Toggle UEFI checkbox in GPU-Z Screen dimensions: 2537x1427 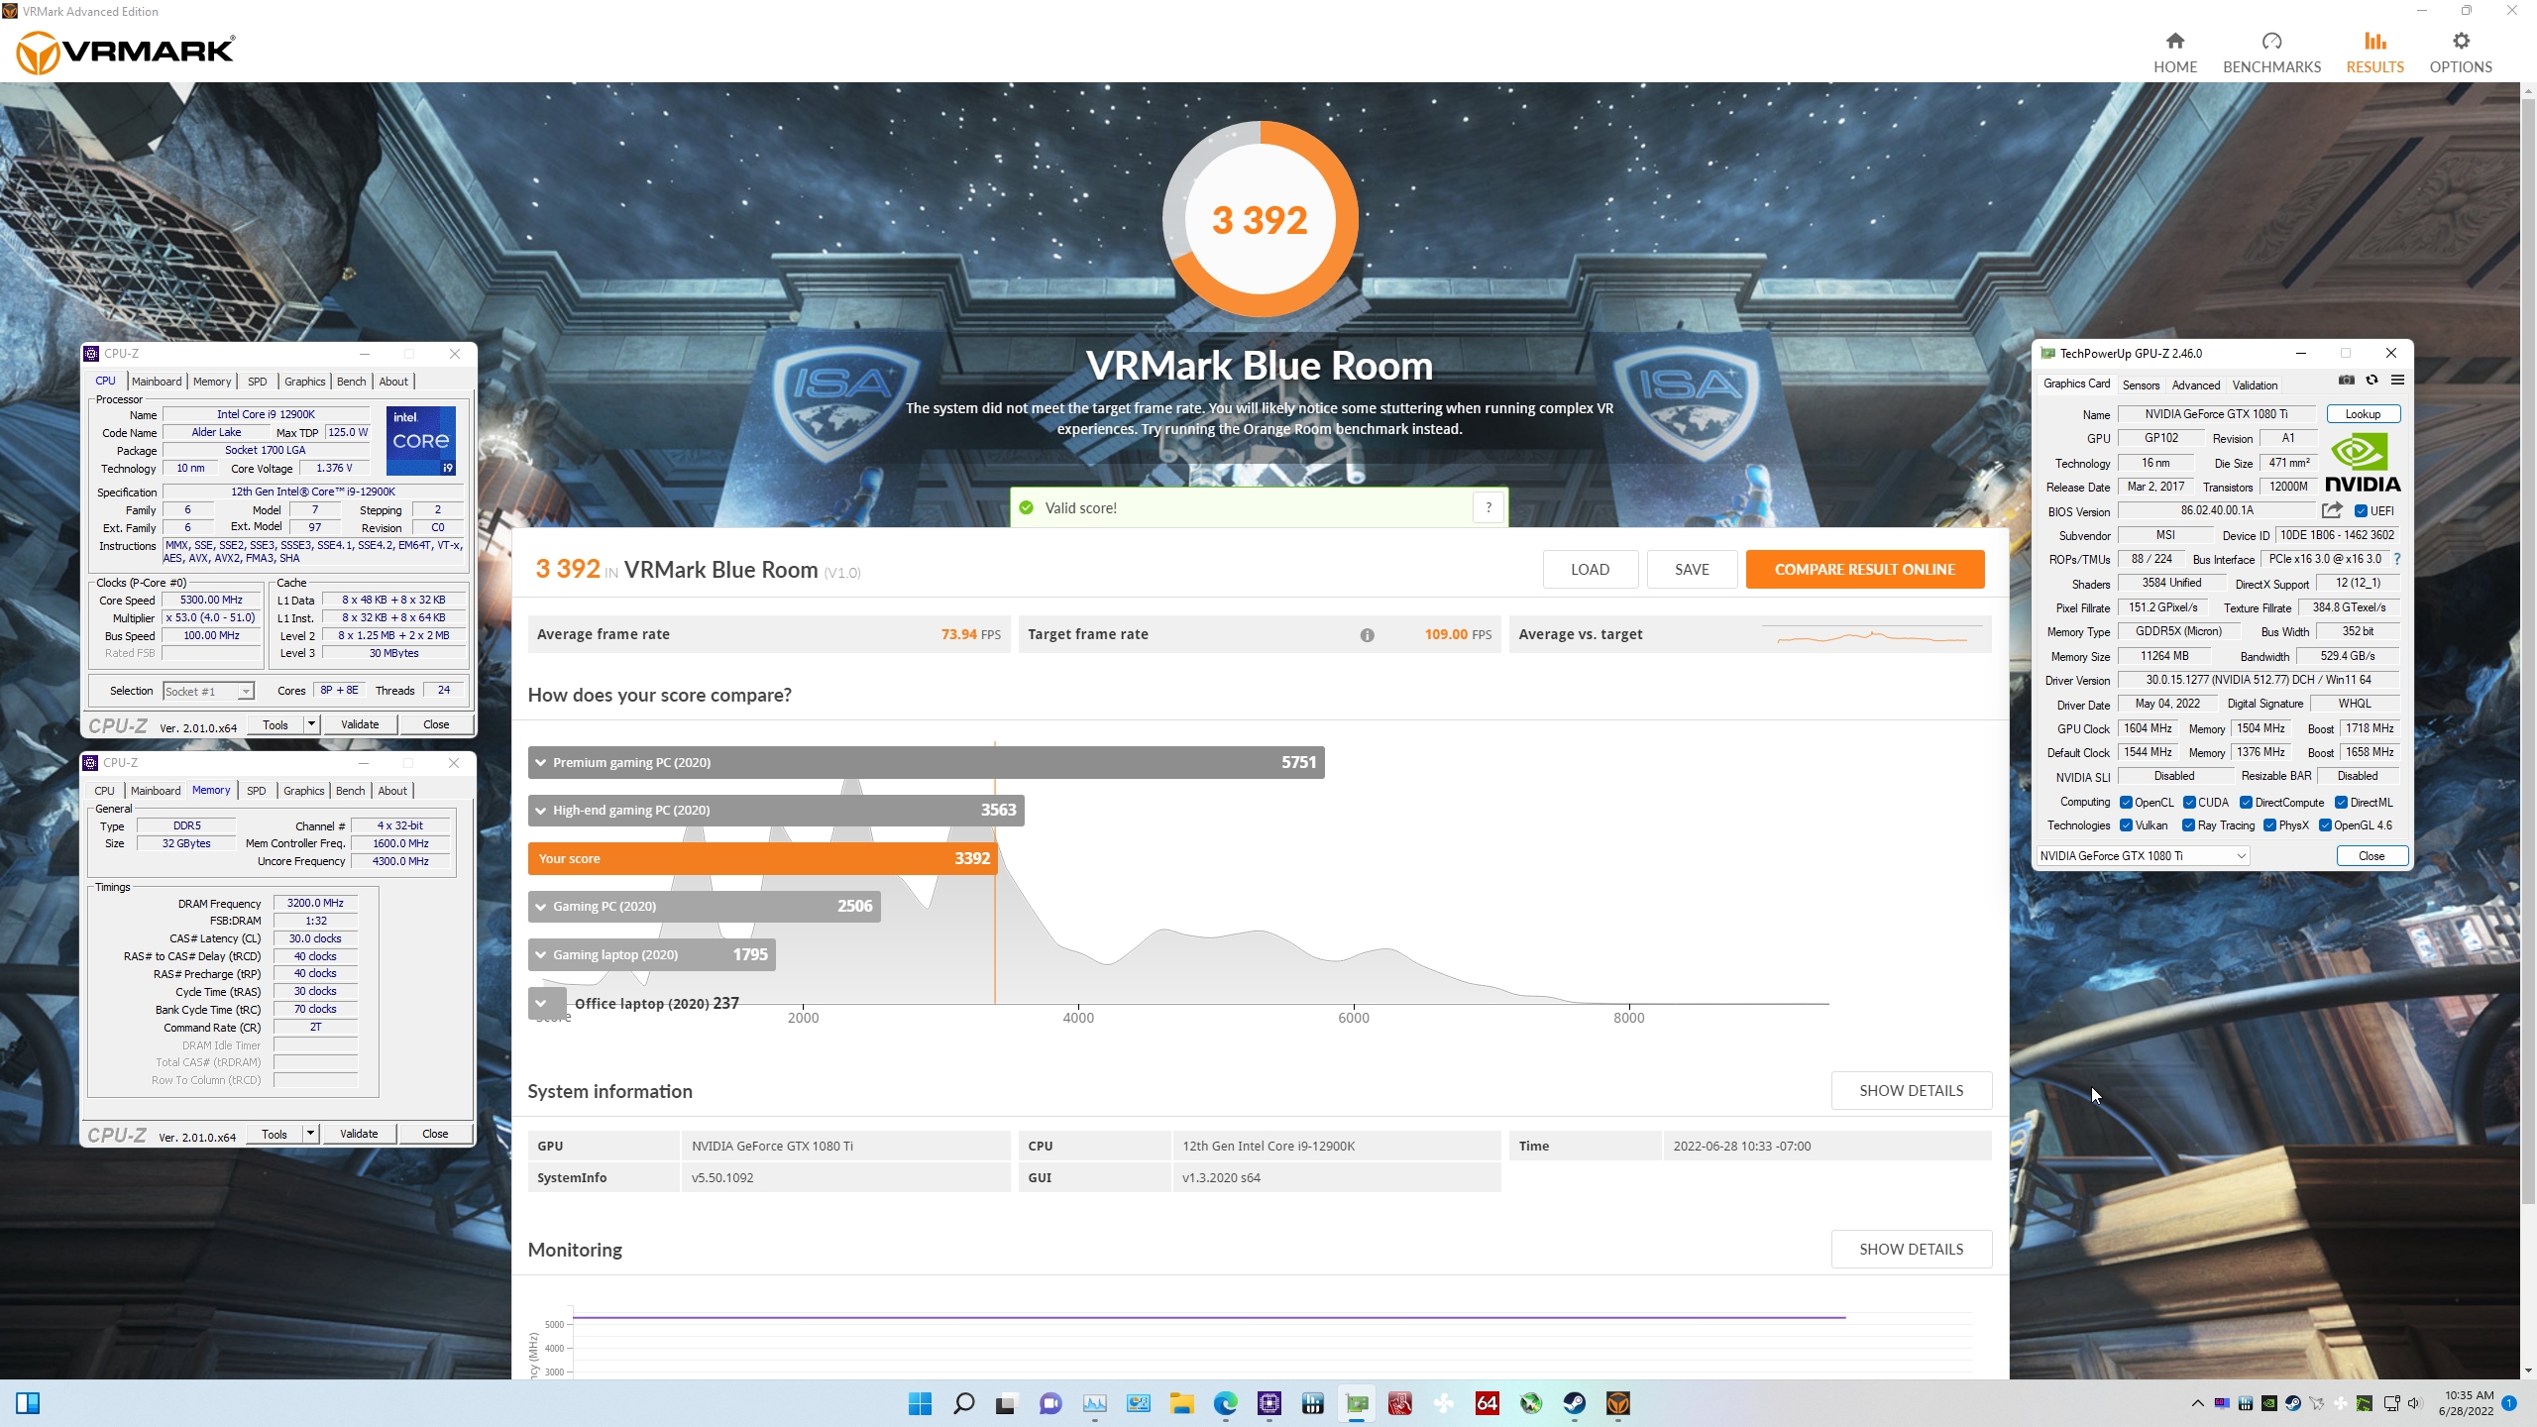[2362, 511]
